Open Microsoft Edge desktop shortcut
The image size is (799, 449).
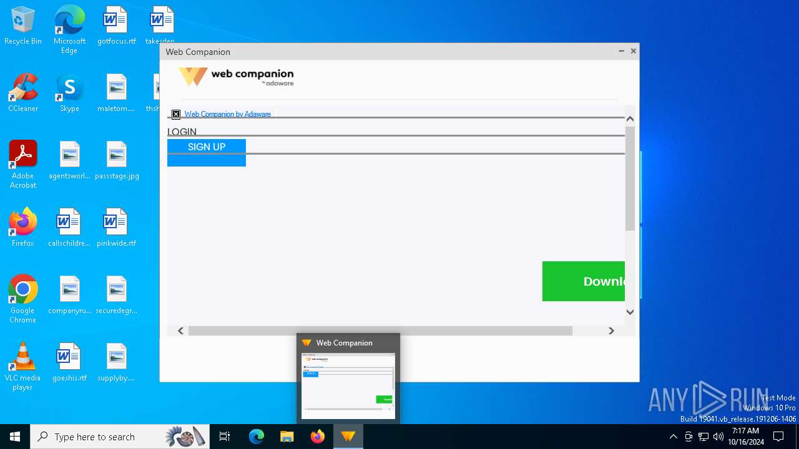69,29
